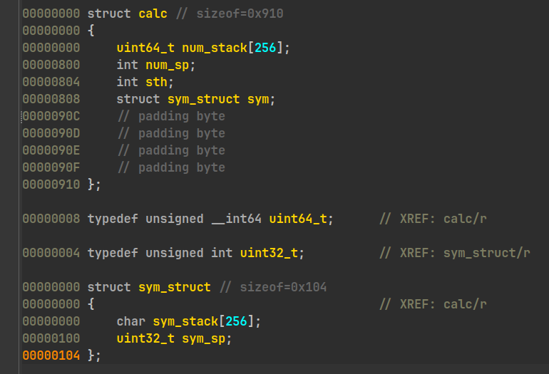Image resolution: width=549 pixels, height=374 pixels.
Task: Click the sym member of calc
Action: point(257,99)
